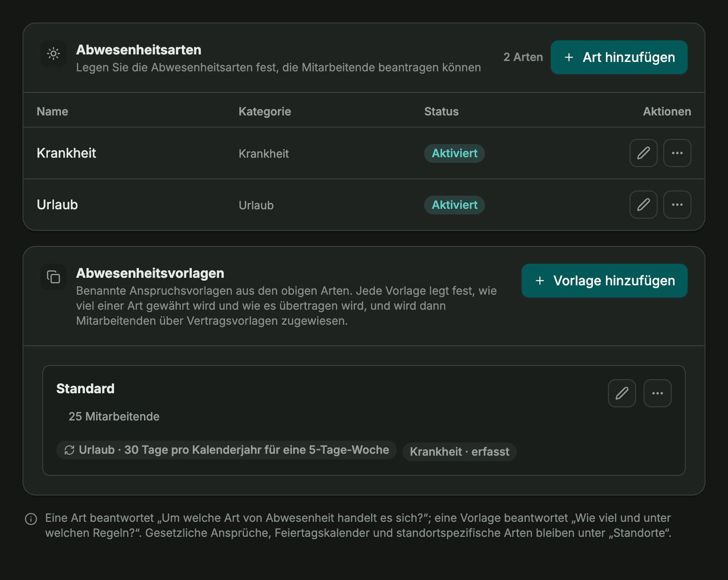Click the Vorlage hinzufügen button

[604, 281]
